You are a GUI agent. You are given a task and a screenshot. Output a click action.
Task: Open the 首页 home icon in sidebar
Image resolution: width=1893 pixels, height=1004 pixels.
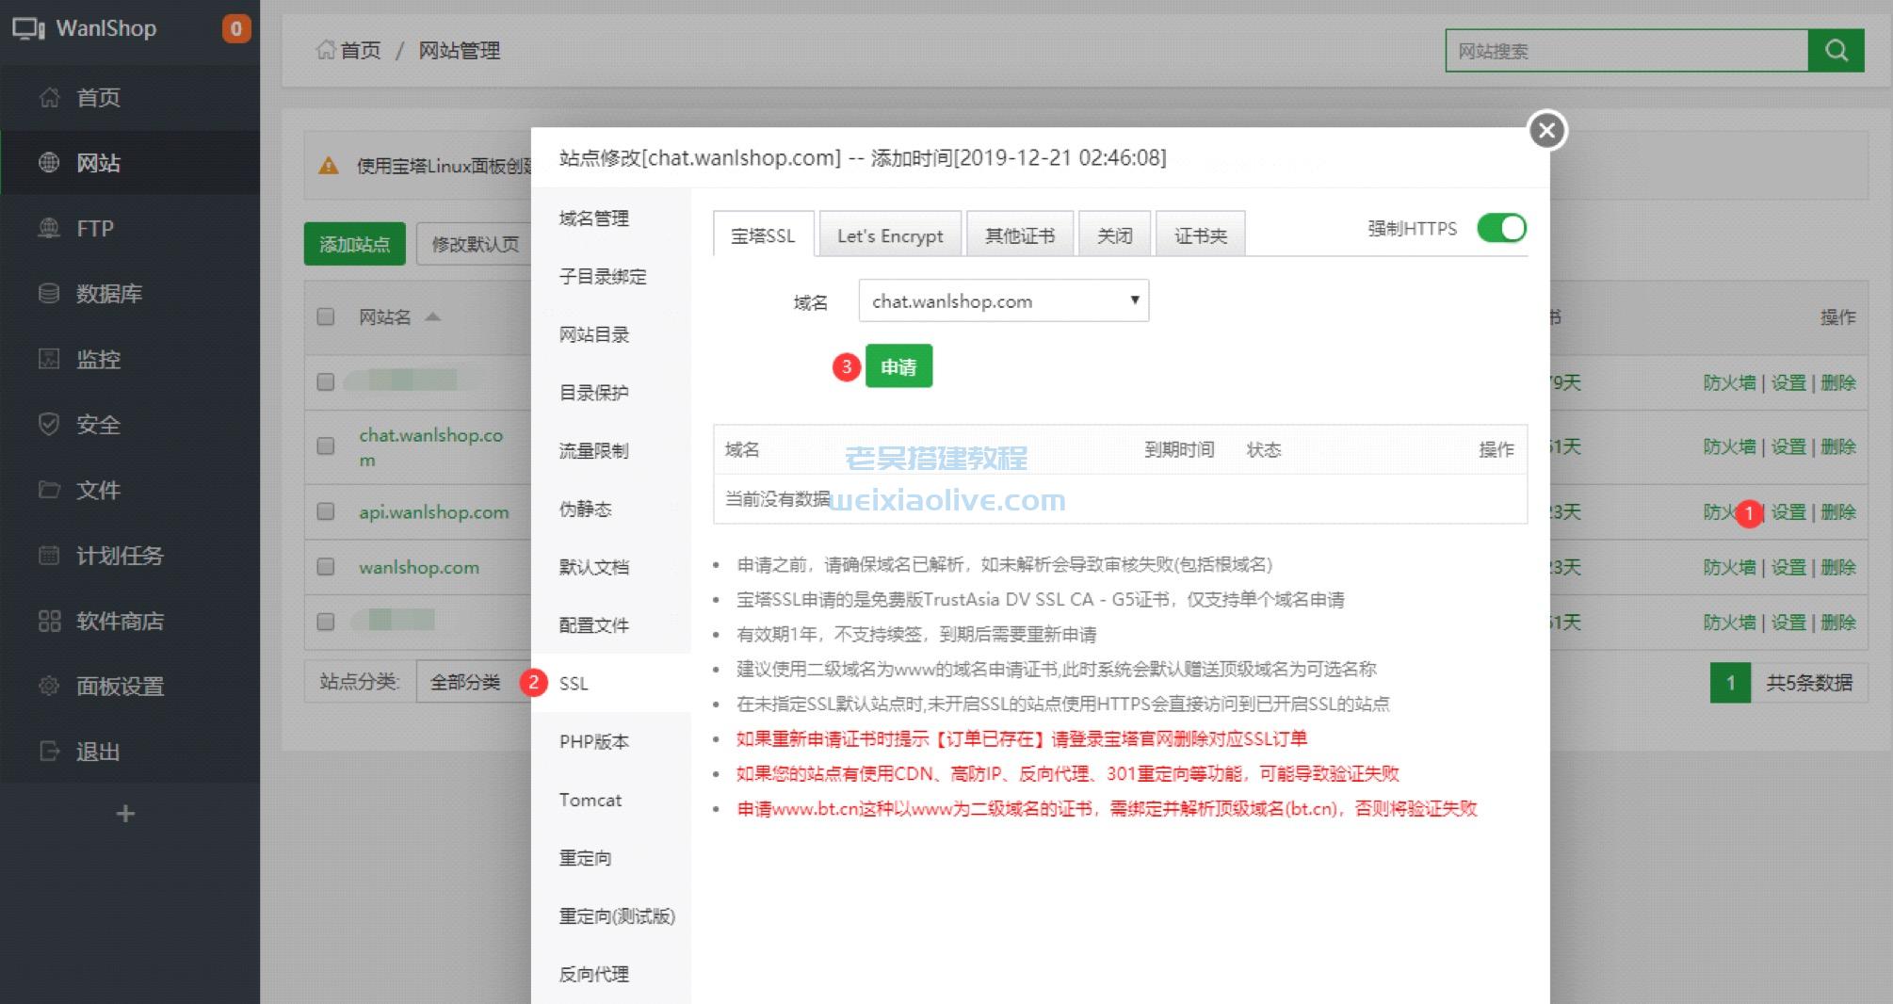coord(52,97)
